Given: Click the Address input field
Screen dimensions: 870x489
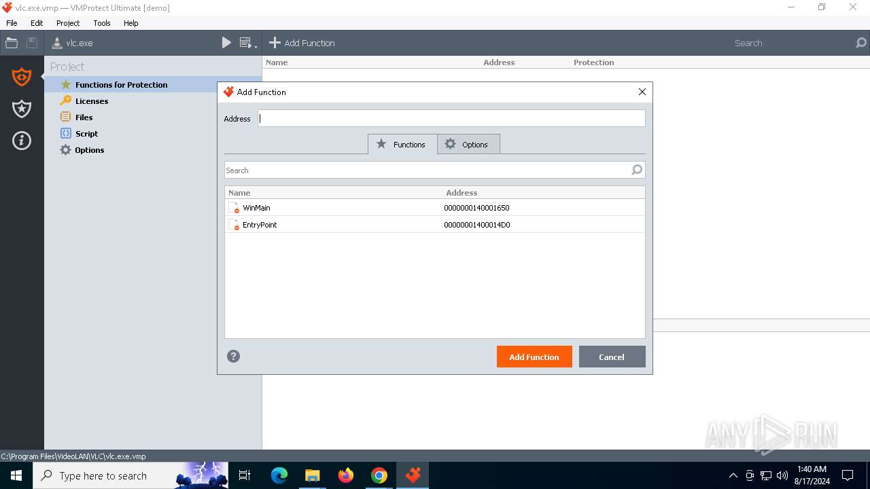Looking at the screenshot, I should coord(451,118).
